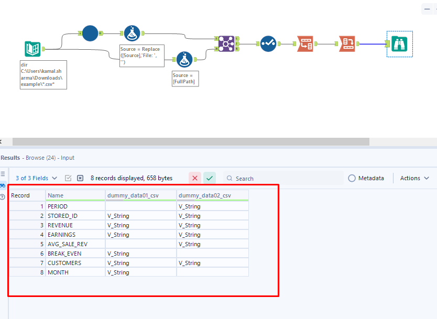Image resolution: width=437 pixels, height=319 pixels.
Task: Open the dummy_data01_csv column header menu
Action: coord(139,195)
